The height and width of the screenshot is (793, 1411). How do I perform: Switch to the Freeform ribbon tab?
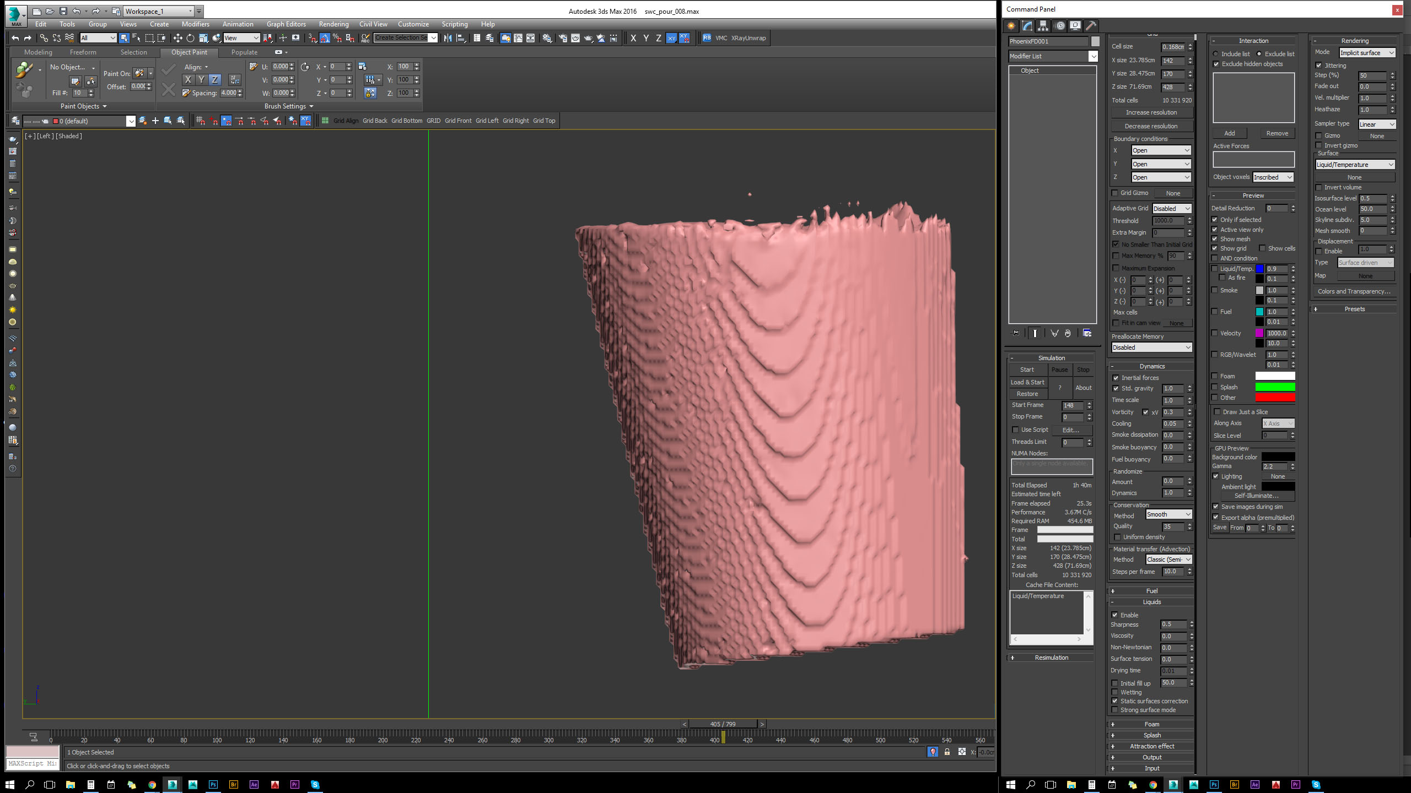(83, 52)
